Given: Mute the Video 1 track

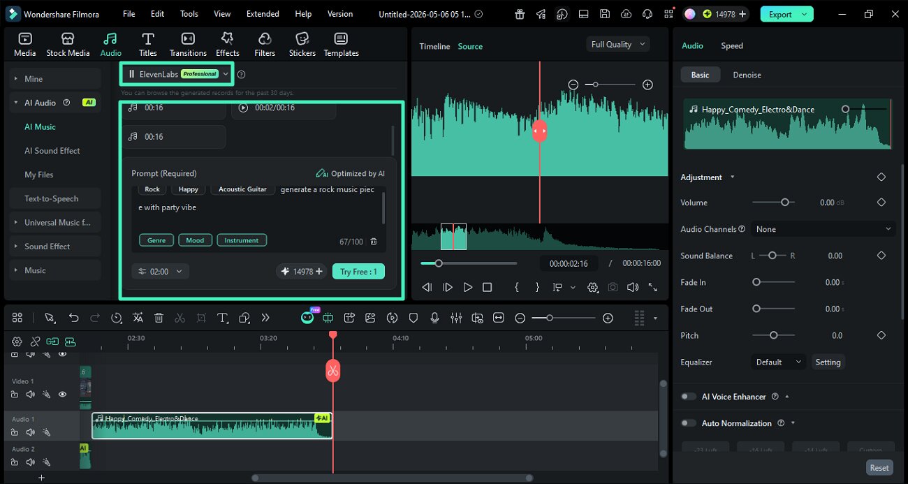Looking at the screenshot, I should coord(31,395).
